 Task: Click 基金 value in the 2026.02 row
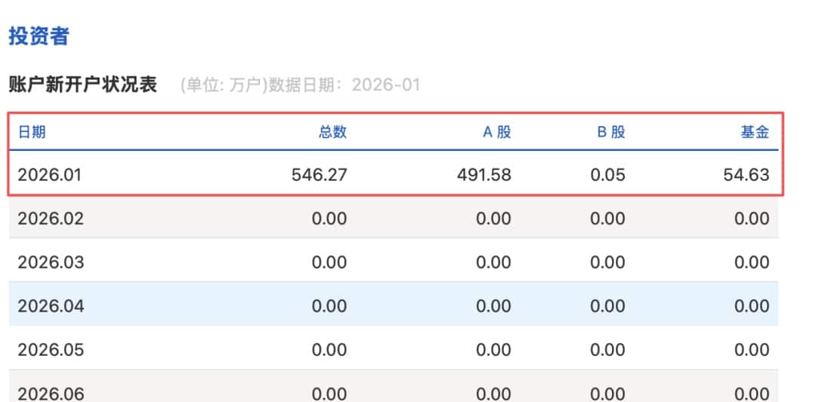[x=752, y=219]
